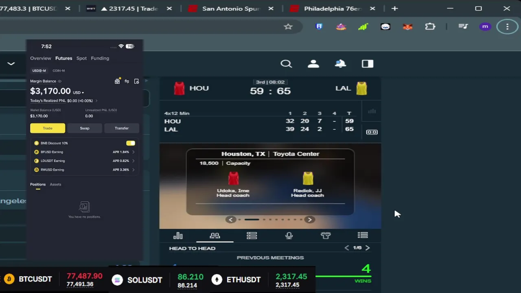Toggle Margin Balance visibility eye icon
521x293 pixels.
60,81
